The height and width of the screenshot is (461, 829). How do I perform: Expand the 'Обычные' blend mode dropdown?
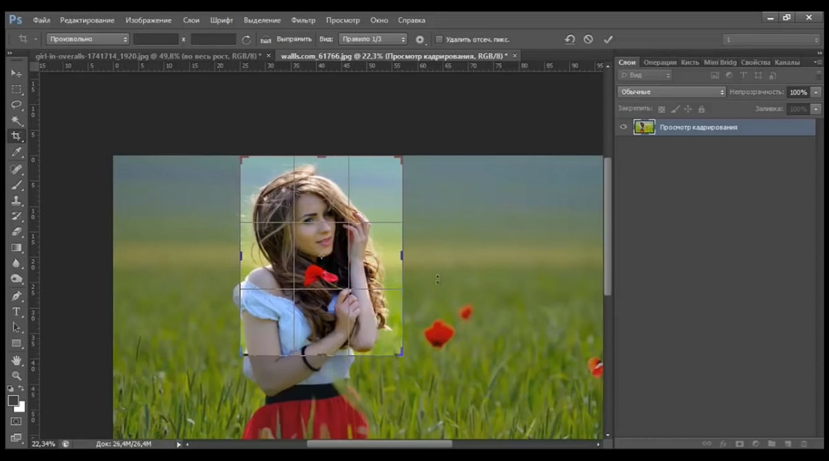click(671, 92)
